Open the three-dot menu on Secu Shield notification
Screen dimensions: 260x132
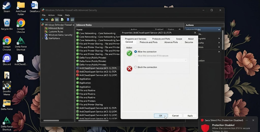pos(247,120)
